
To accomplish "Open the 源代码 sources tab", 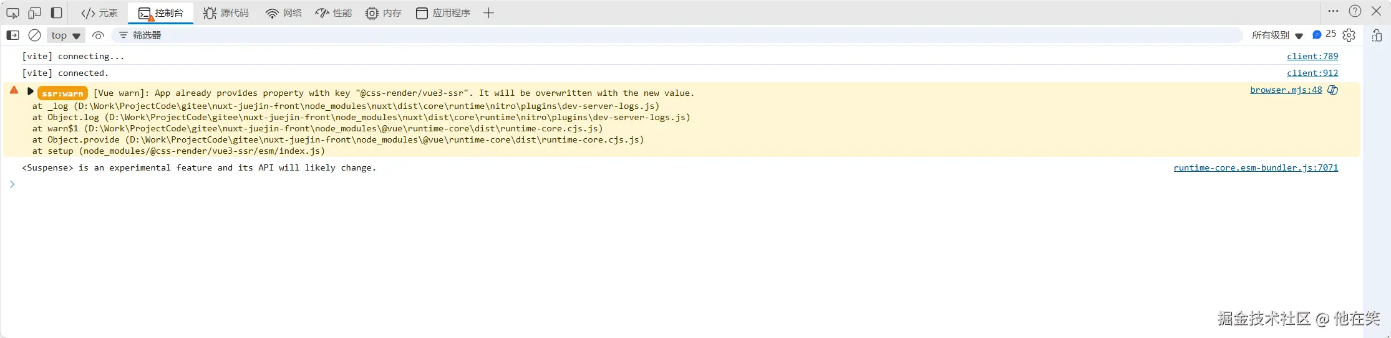I will coord(226,13).
